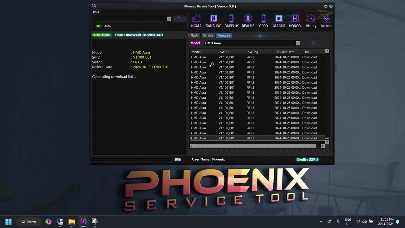Viewport: 405px width, 228px height.
Task: Switch to the Flash tab
Action: tap(194, 35)
